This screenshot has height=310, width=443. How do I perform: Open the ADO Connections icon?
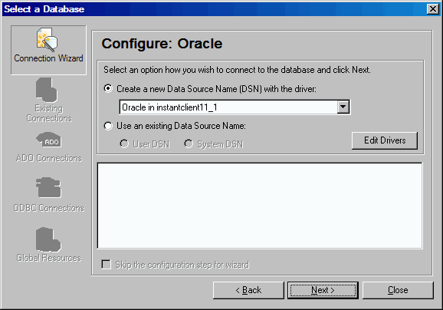coord(48,140)
